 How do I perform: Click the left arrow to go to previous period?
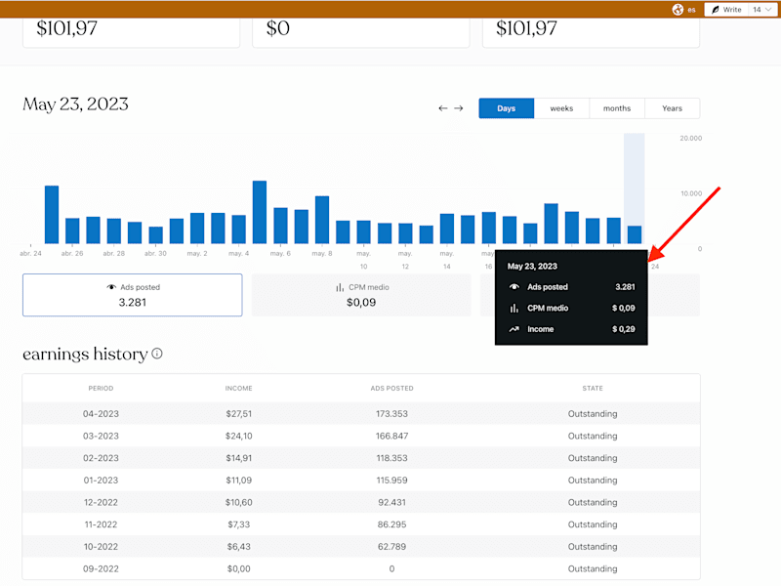click(x=443, y=108)
